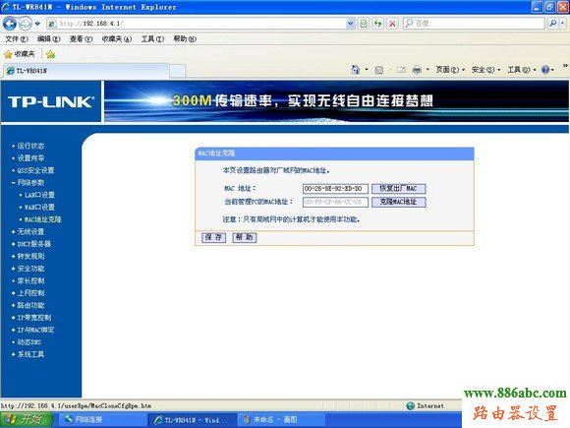Click the 帮助 (Help) button in the form
The image size is (570, 428).
[x=245, y=237]
